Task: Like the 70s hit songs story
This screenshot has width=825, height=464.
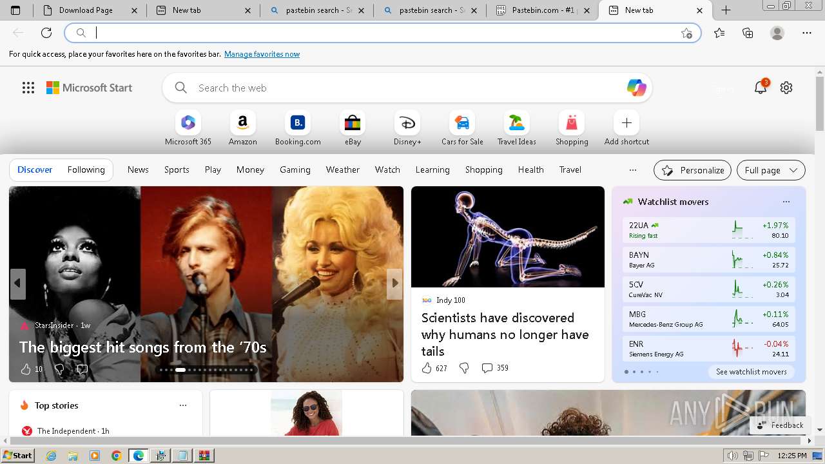Action: [x=26, y=369]
